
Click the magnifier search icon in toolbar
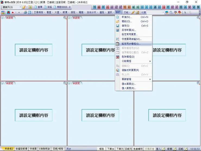click(x=171, y=13)
